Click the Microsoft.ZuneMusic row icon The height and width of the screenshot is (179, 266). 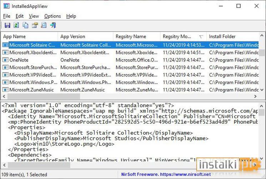(5, 90)
